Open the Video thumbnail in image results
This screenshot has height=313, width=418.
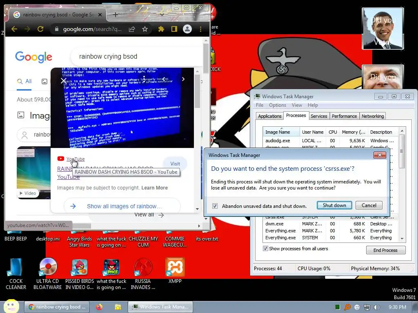33,173
